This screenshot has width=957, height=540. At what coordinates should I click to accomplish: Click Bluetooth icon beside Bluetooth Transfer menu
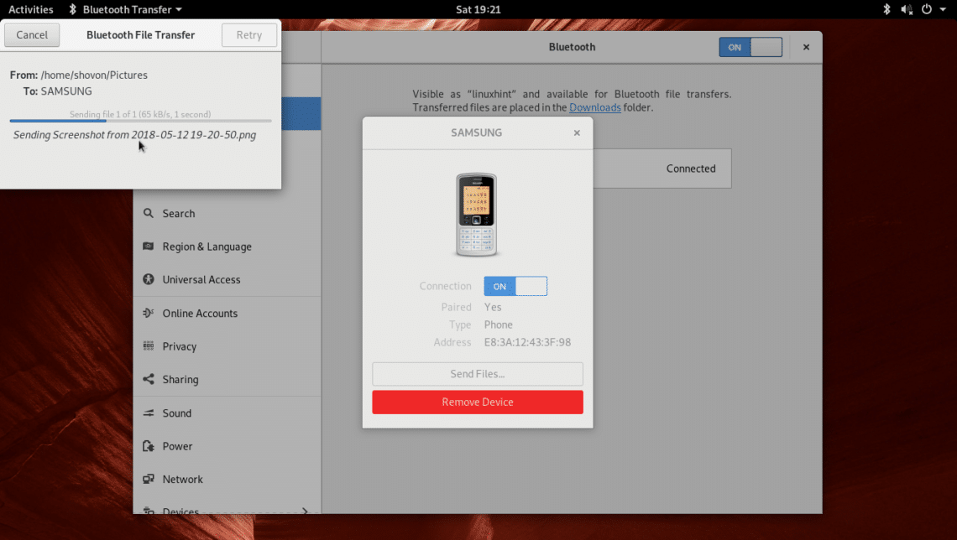coord(73,9)
